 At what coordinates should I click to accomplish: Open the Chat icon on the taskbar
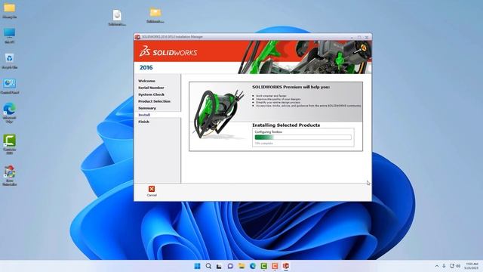(230, 266)
